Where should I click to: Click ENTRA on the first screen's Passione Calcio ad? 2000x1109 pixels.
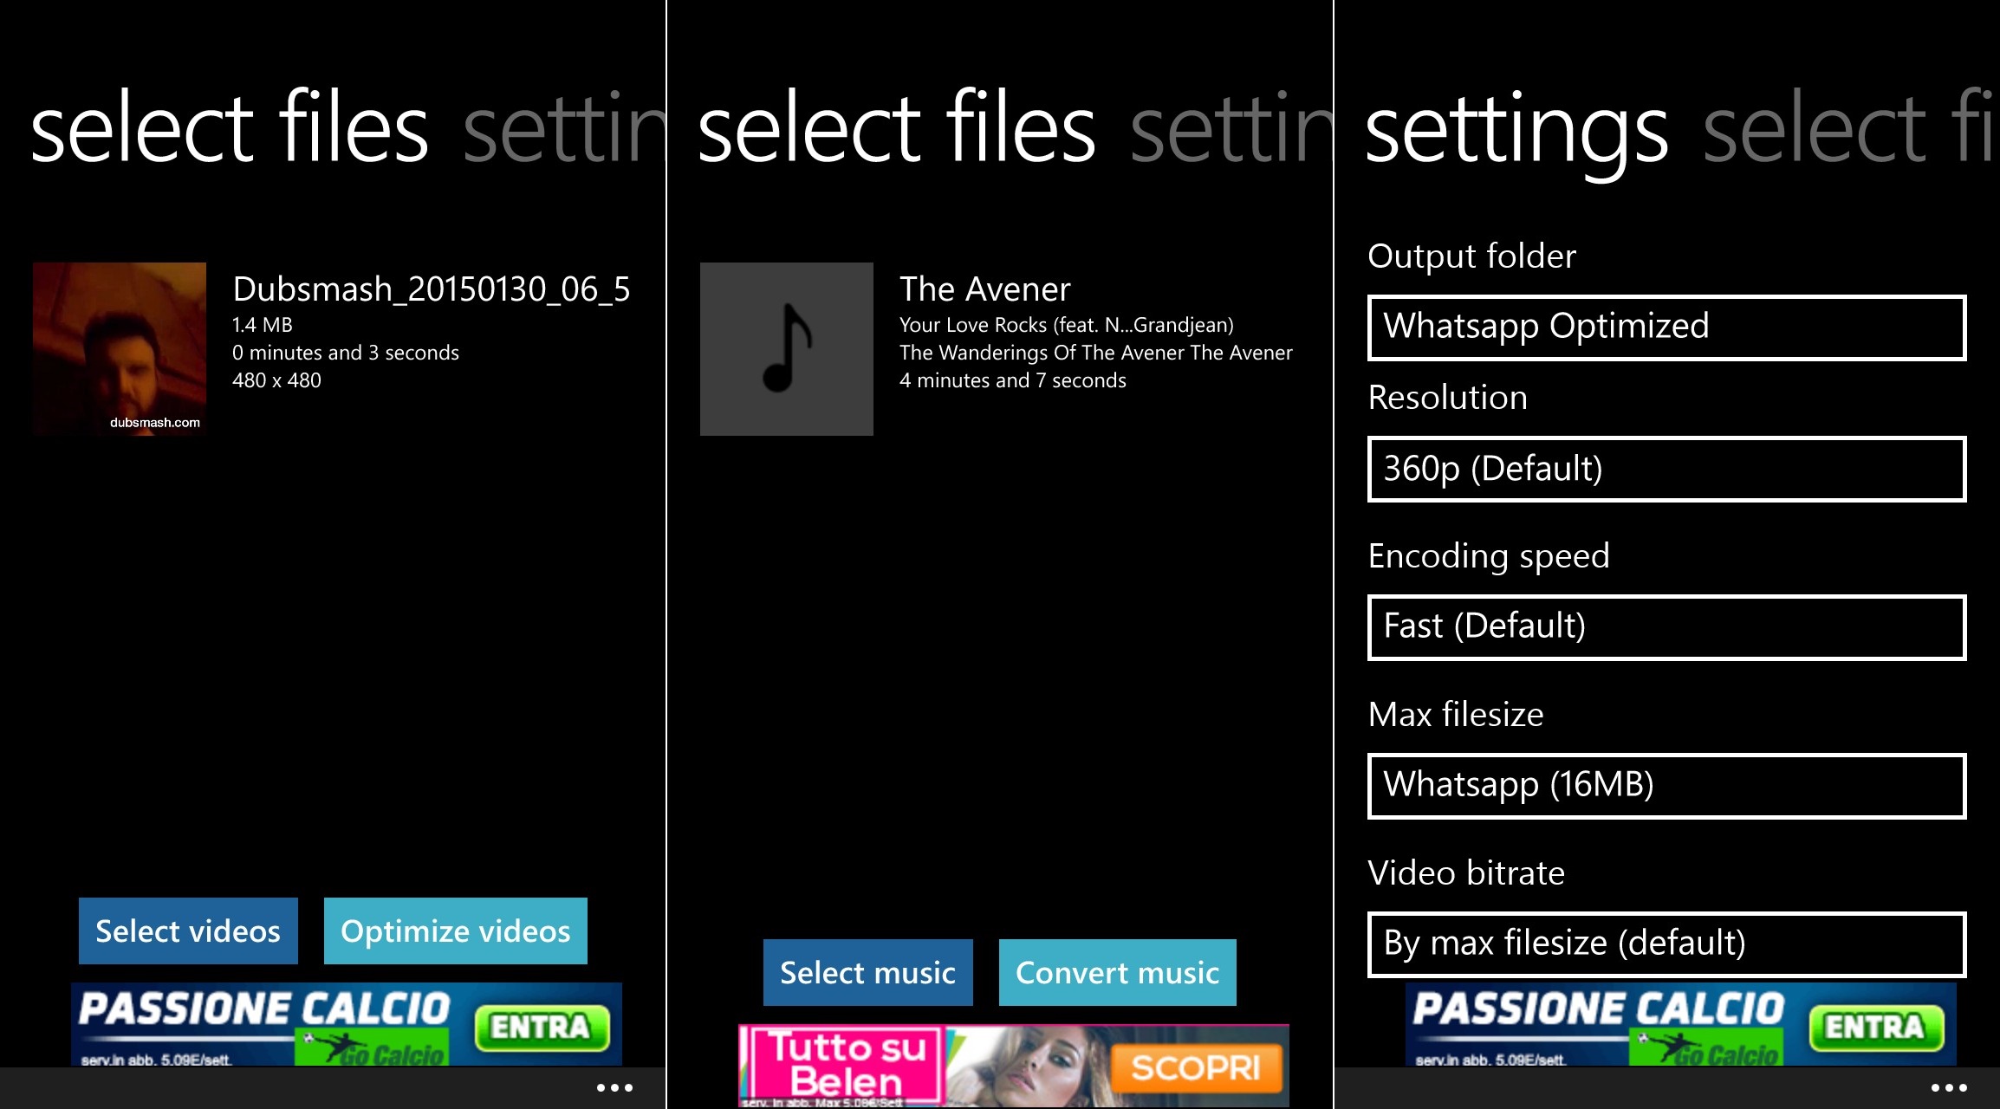542,1028
